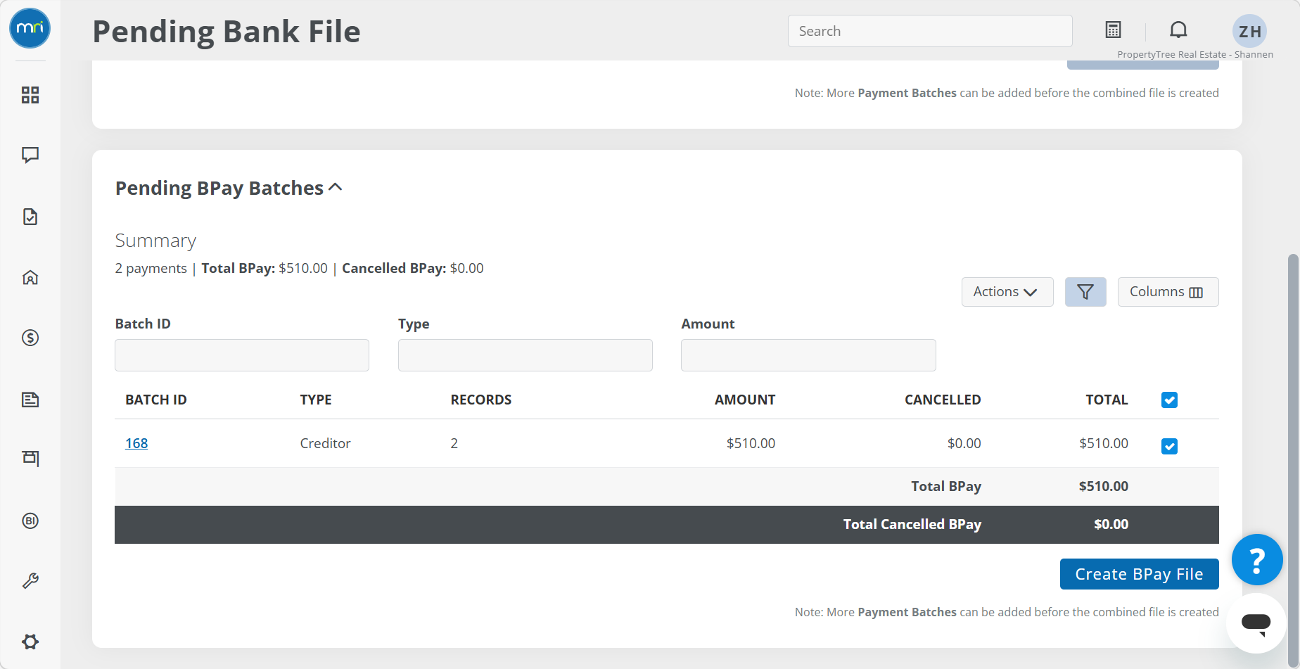The height and width of the screenshot is (669, 1300).
Task: Open the MRI logo home
Action: pyautogui.click(x=30, y=29)
